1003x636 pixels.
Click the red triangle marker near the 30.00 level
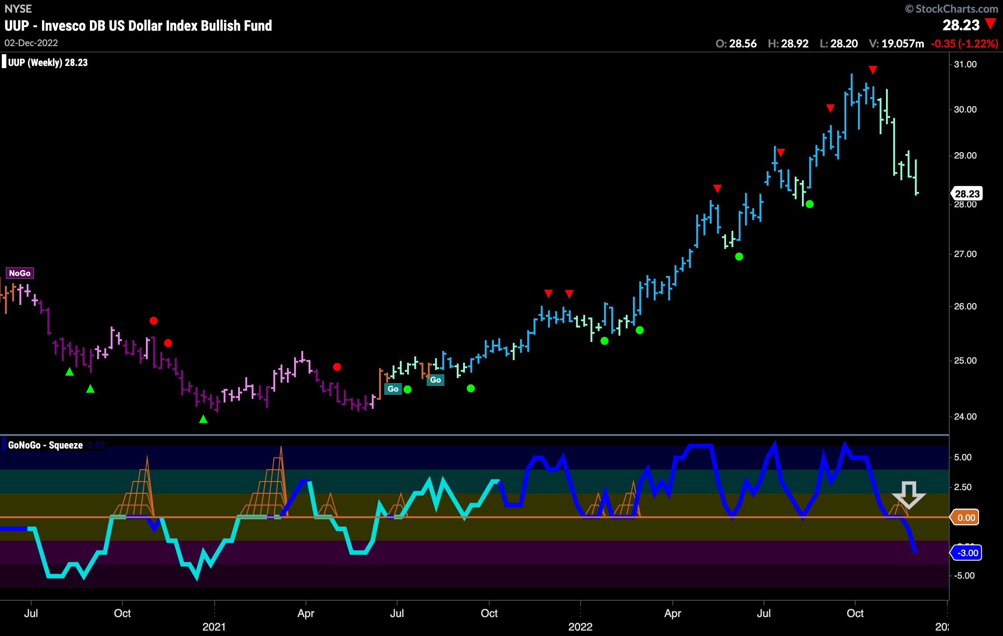[x=830, y=108]
